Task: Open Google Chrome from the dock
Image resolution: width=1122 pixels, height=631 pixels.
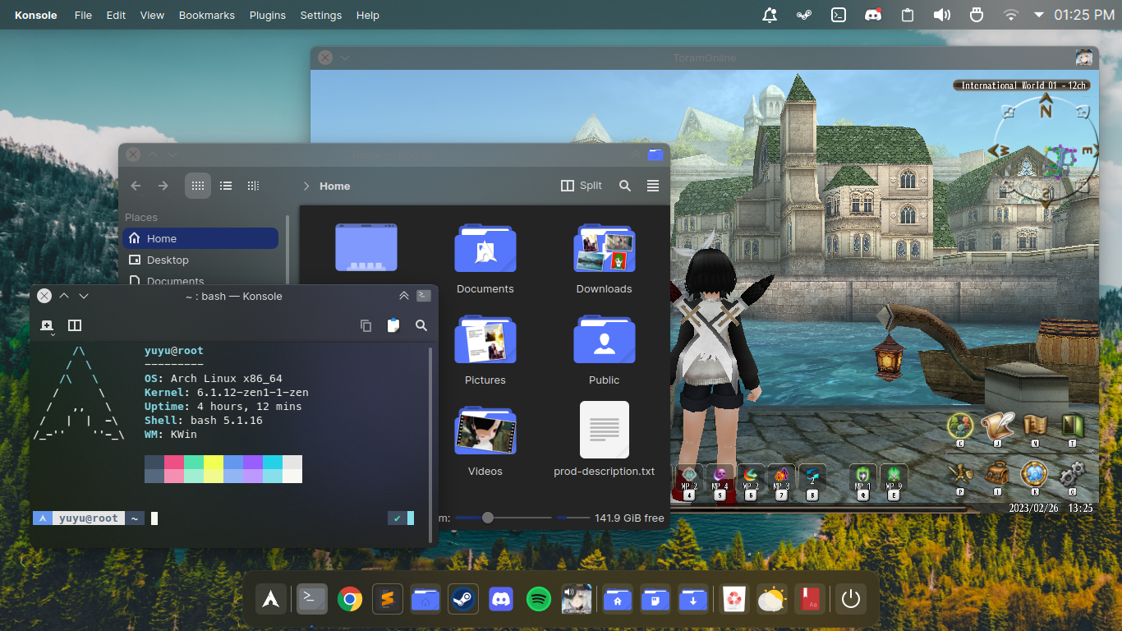Action: [350, 599]
